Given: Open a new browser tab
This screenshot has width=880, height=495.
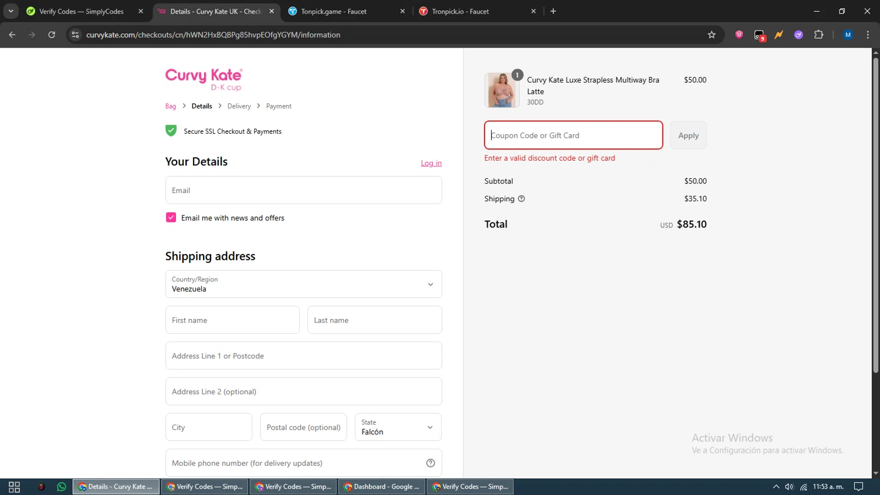Looking at the screenshot, I should 553,11.
